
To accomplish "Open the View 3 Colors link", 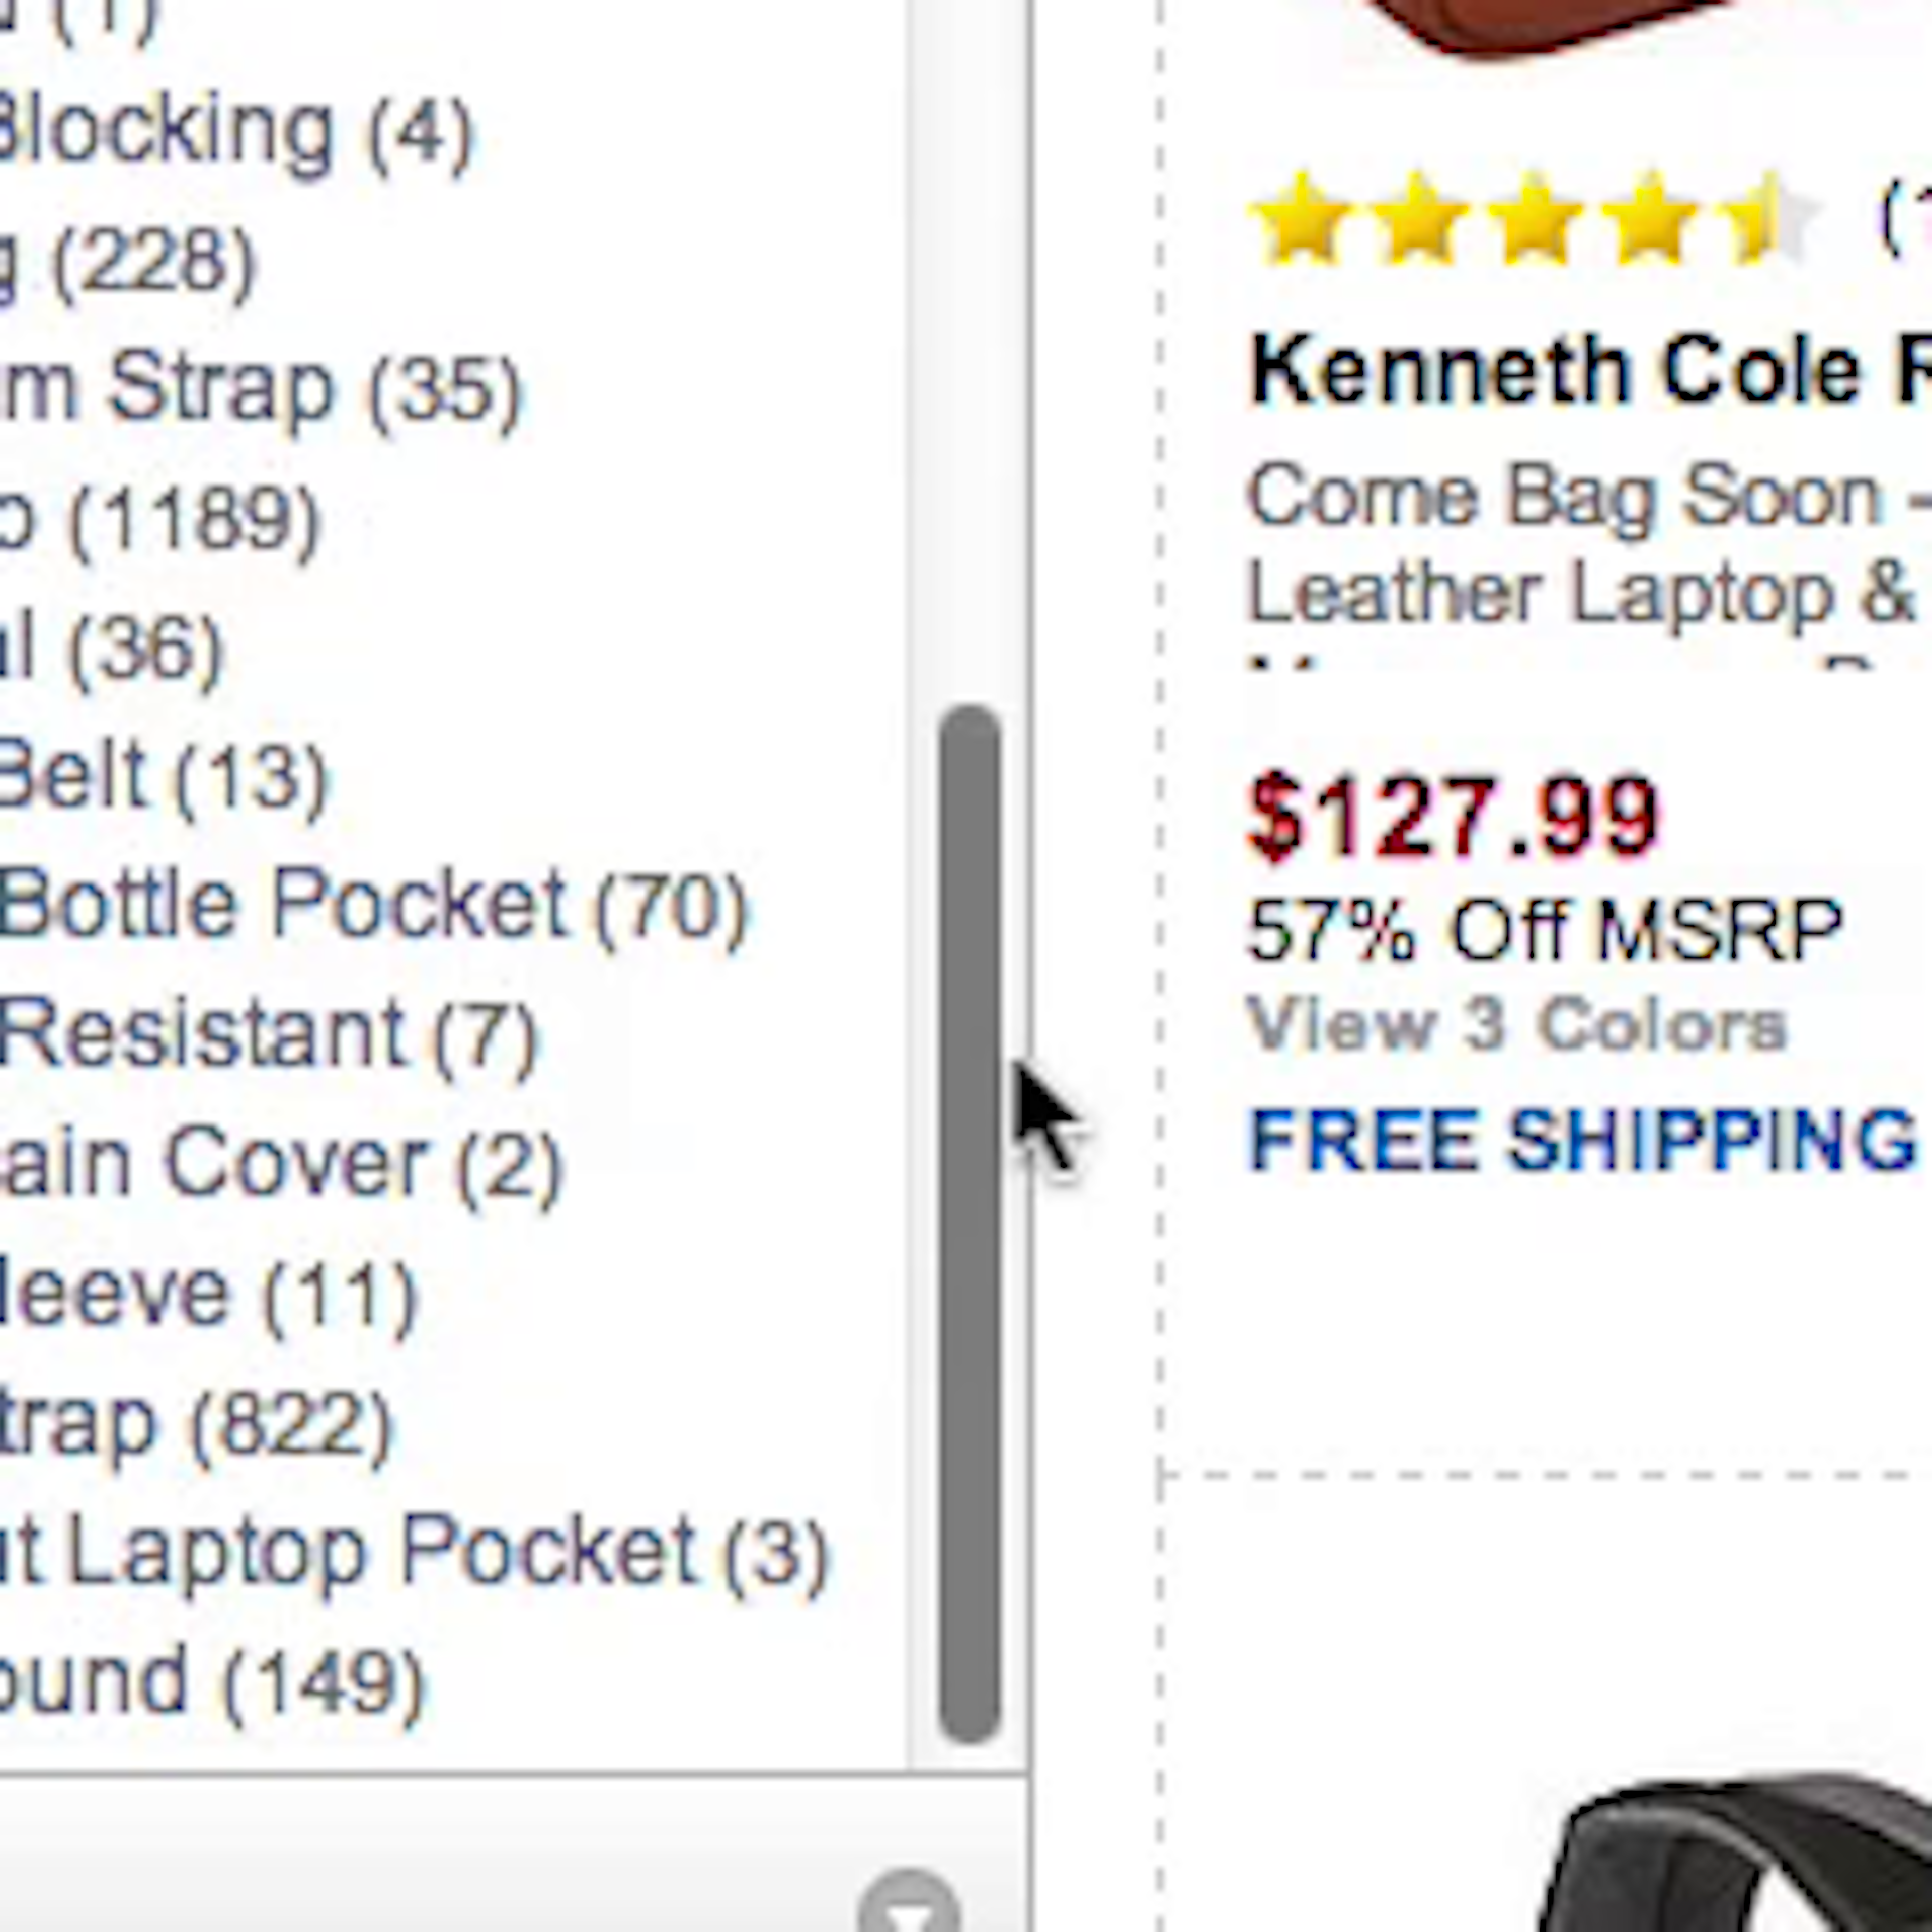I will point(1516,1025).
